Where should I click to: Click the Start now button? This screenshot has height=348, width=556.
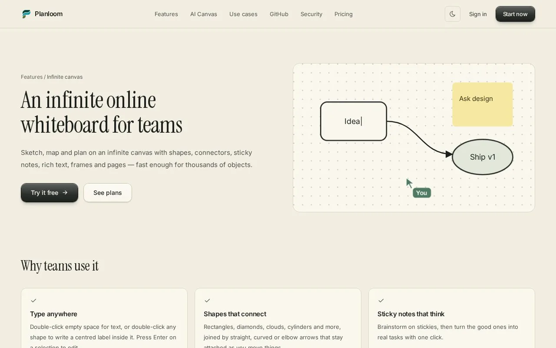pos(515,14)
